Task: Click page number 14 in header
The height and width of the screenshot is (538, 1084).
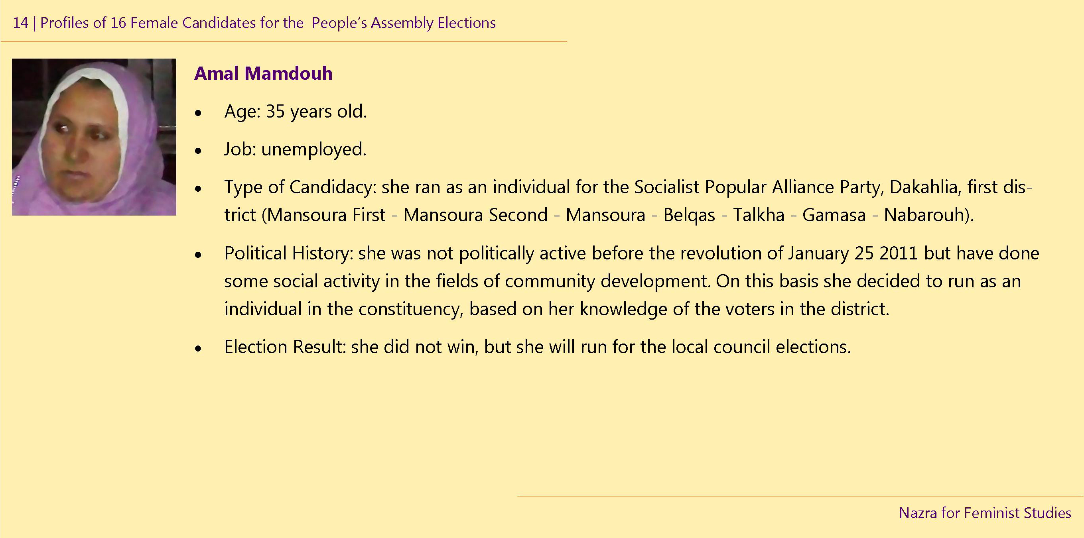Action: point(20,23)
